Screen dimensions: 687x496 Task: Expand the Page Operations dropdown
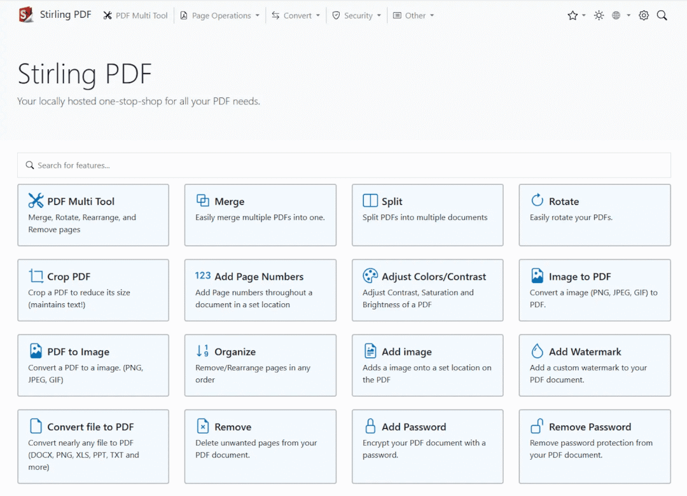pos(219,15)
